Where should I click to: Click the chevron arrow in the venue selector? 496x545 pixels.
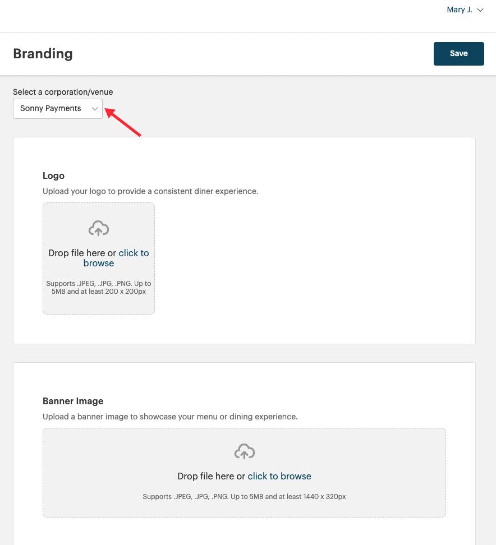(95, 109)
